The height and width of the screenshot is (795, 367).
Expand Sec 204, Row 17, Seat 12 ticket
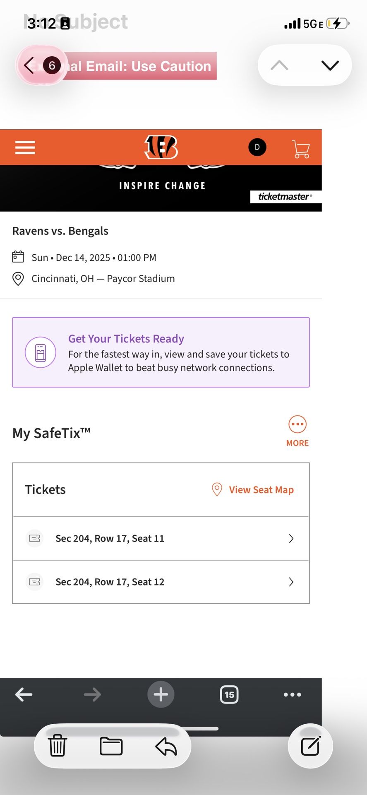[x=161, y=582]
